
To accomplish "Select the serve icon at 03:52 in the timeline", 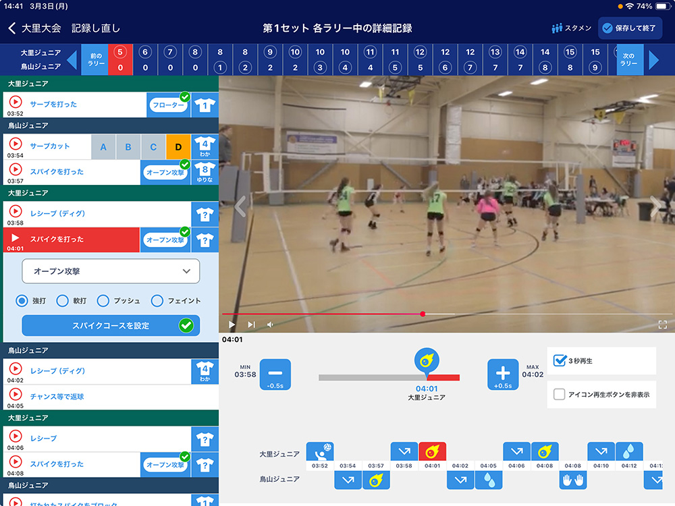I will click(320, 451).
